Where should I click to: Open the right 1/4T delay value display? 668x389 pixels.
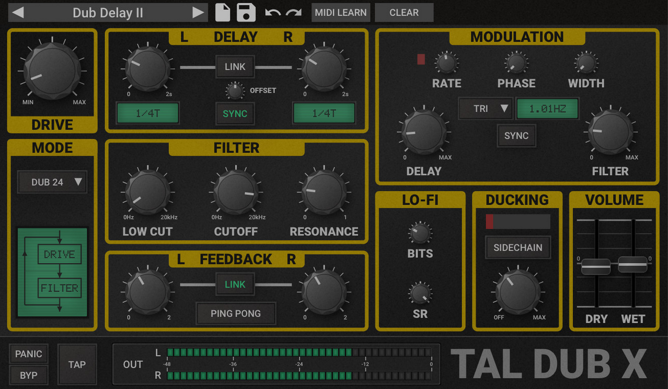324,113
